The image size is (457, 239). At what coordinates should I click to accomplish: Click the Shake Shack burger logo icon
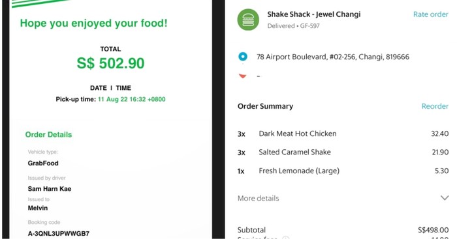tap(248, 20)
